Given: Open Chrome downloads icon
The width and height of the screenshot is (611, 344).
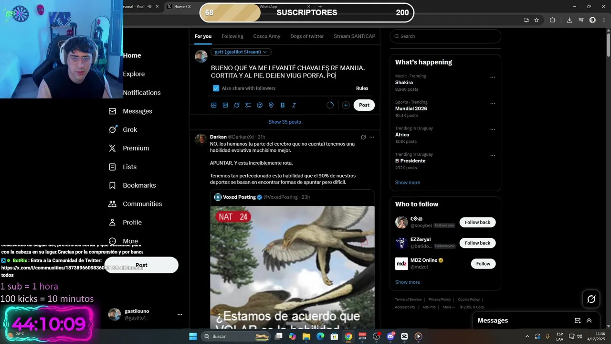Looking at the screenshot, I should click(x=569, y=20).
